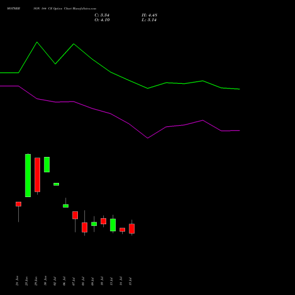Click the '08 Jul' date axis label
This screenshot has height=295, width=295.
(x=83, y=281)
